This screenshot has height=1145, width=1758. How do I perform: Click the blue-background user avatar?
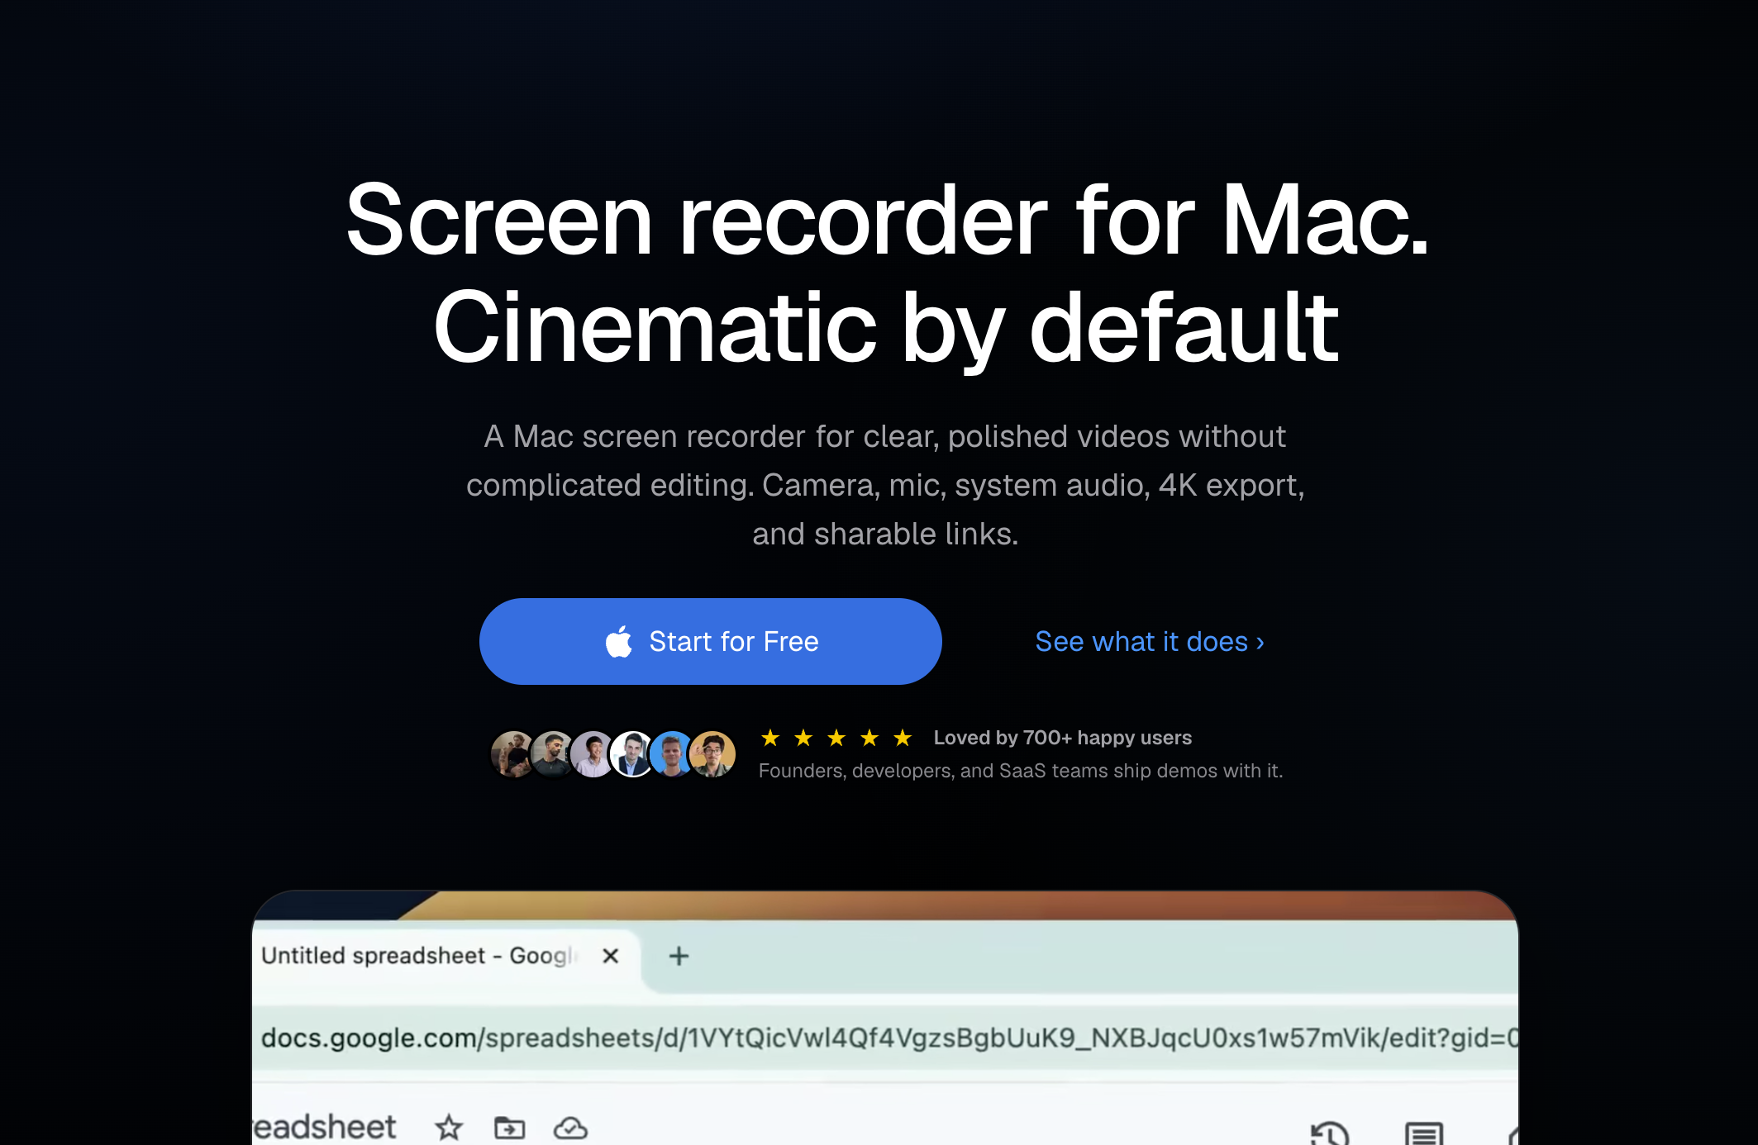click(672, 753)
